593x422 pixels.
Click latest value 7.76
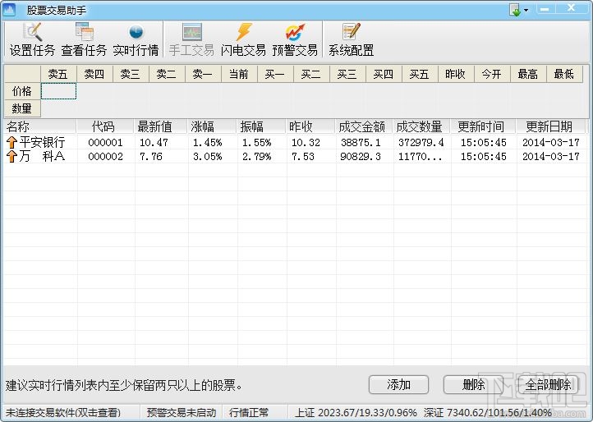(151, 157)
